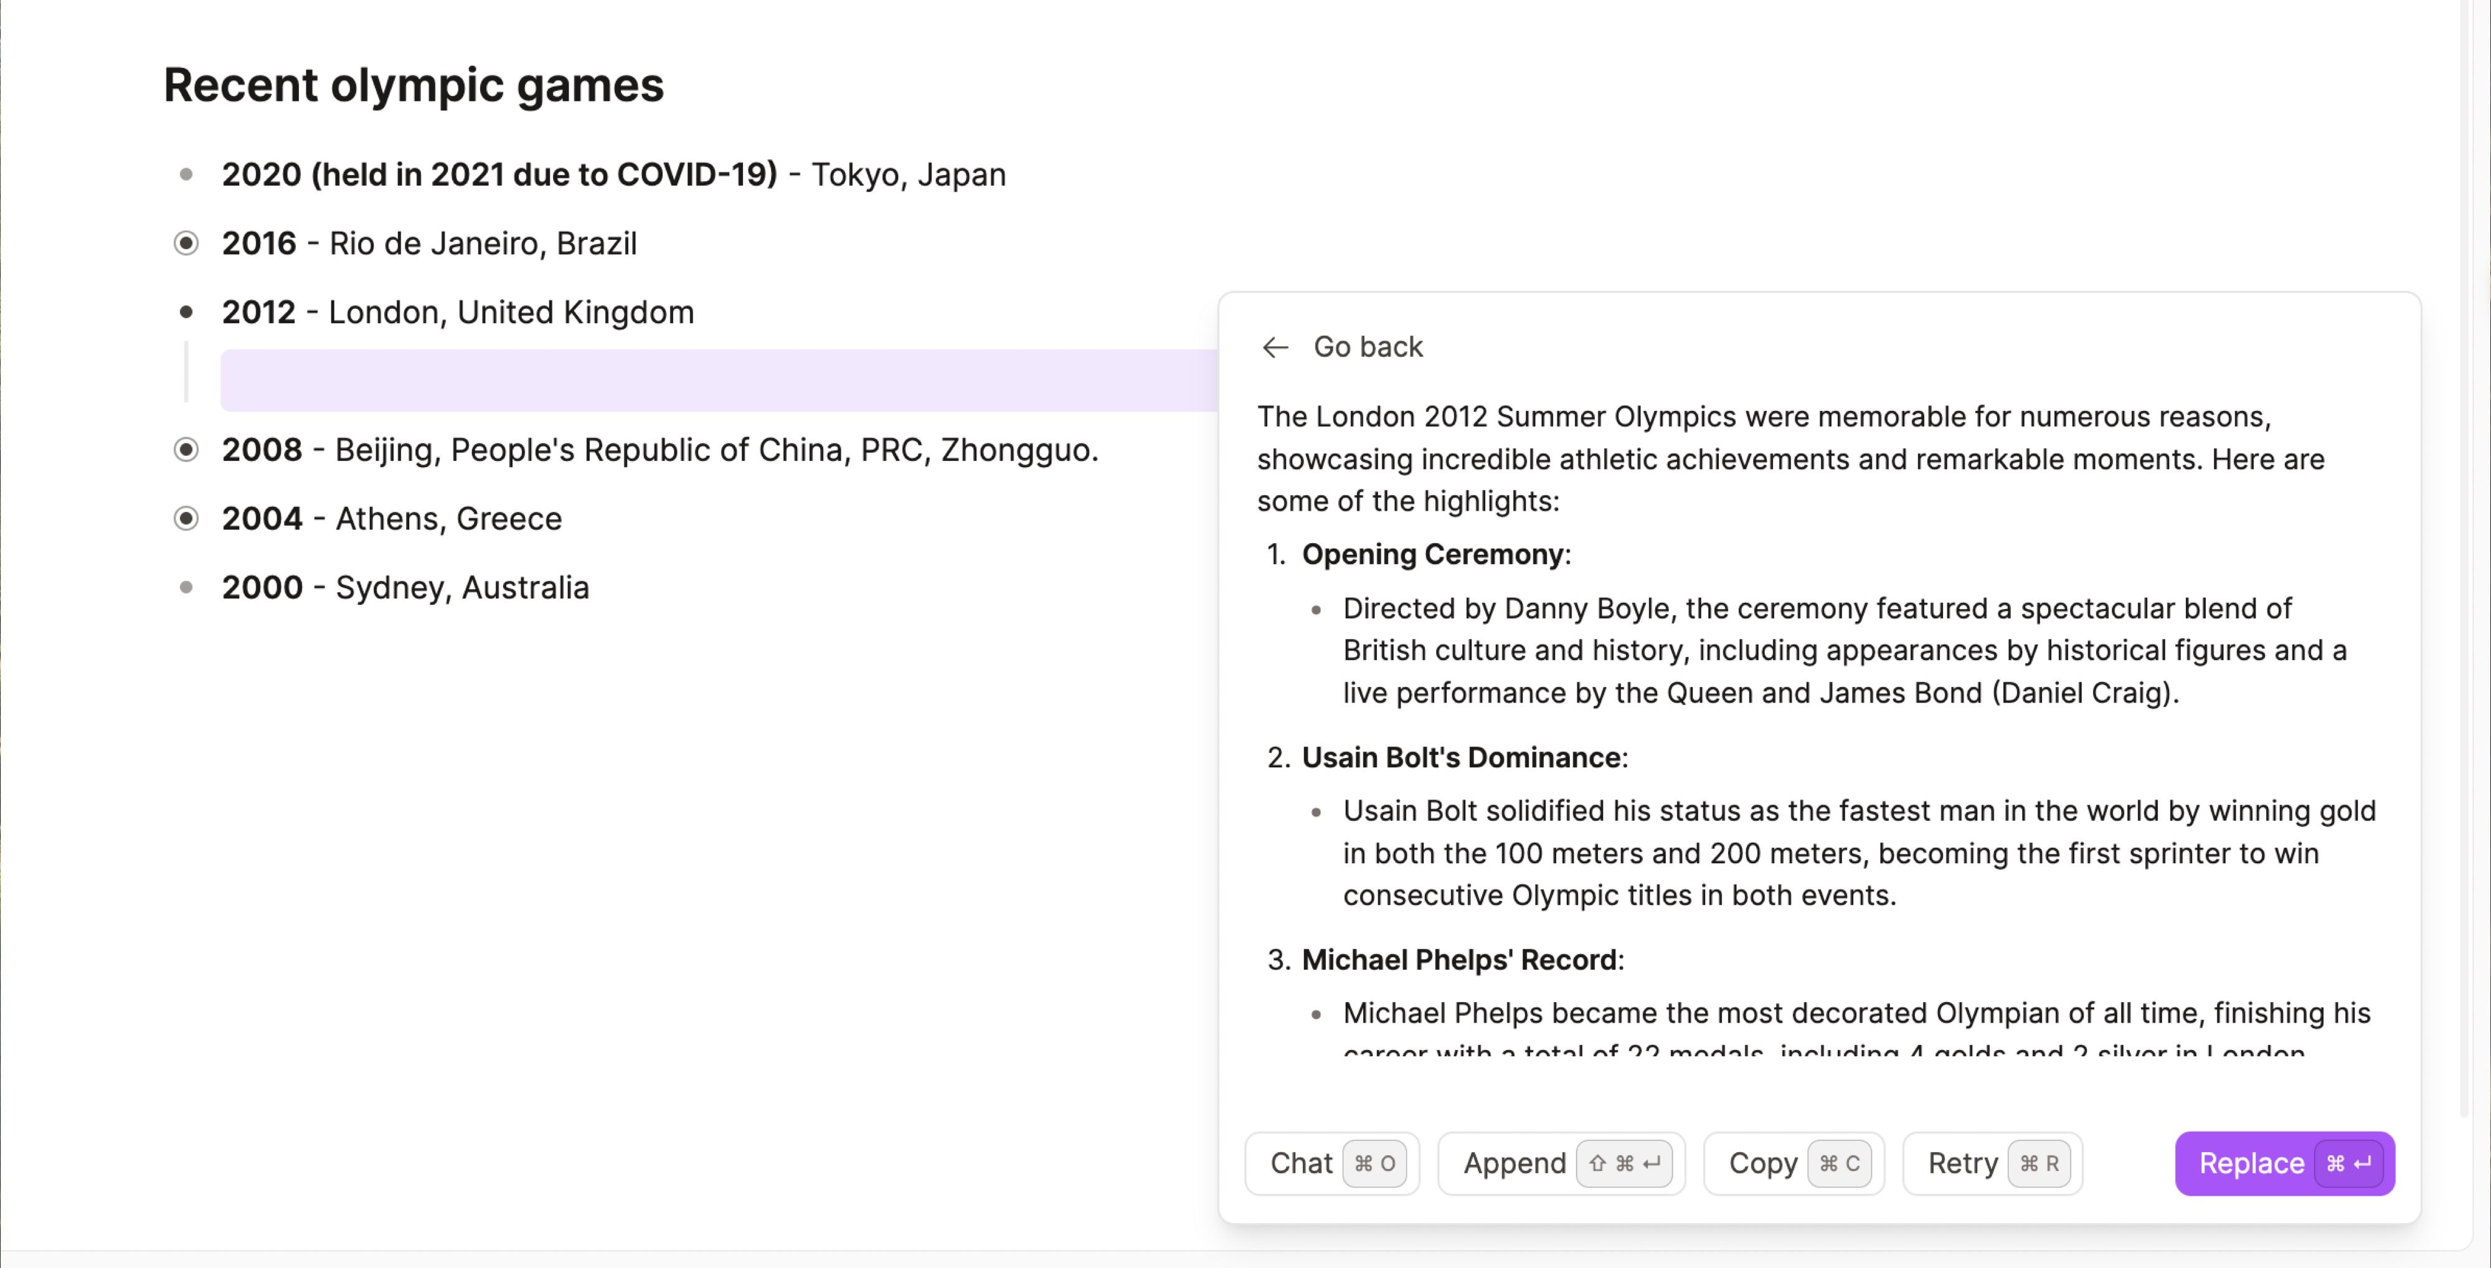The height and width of the screenshot is (1268, 2491).
Task: Click the Recent olympic games heading
Action: (413, 85)
